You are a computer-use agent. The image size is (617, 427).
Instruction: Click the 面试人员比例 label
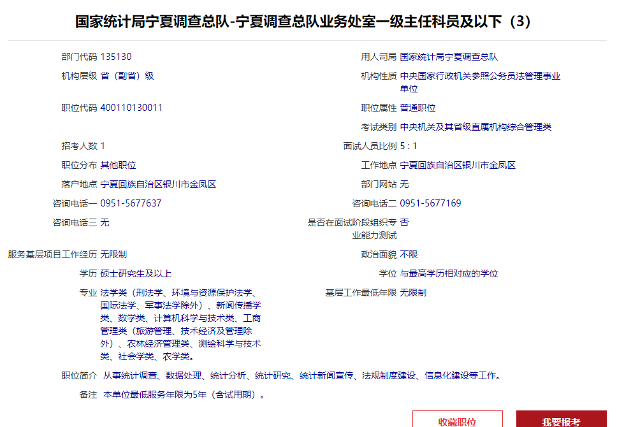370,146
